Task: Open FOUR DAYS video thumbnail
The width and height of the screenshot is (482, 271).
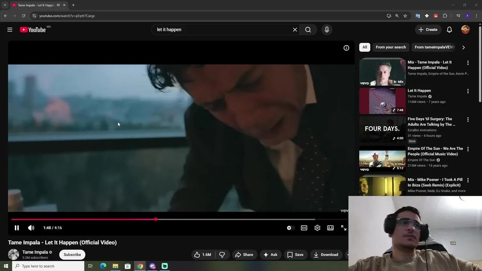Action: click(382, 129)
